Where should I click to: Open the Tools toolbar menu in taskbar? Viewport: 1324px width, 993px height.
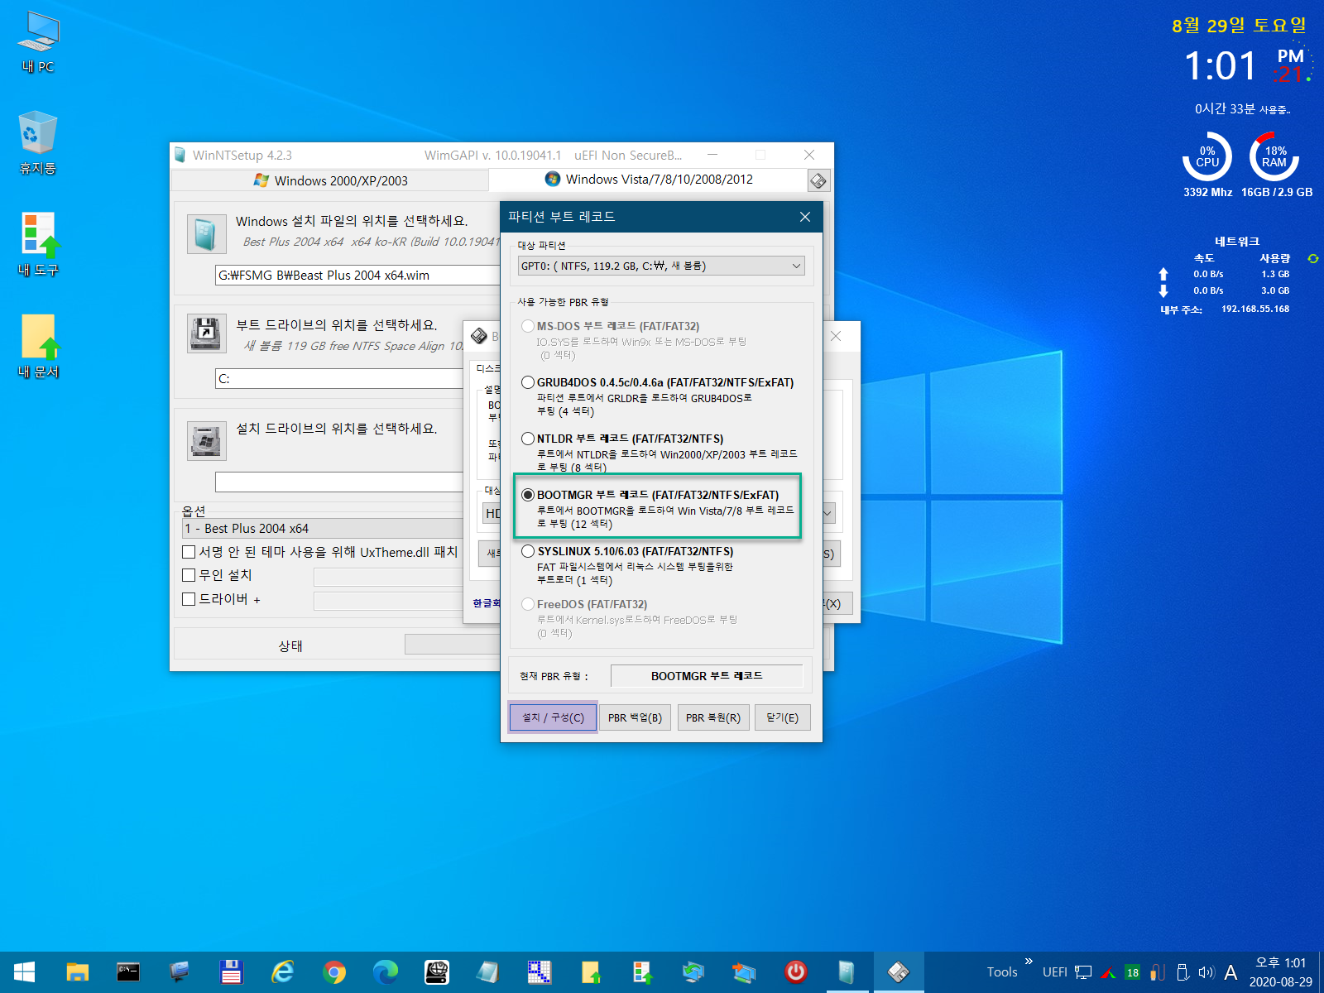click(x=1002, y=972)
